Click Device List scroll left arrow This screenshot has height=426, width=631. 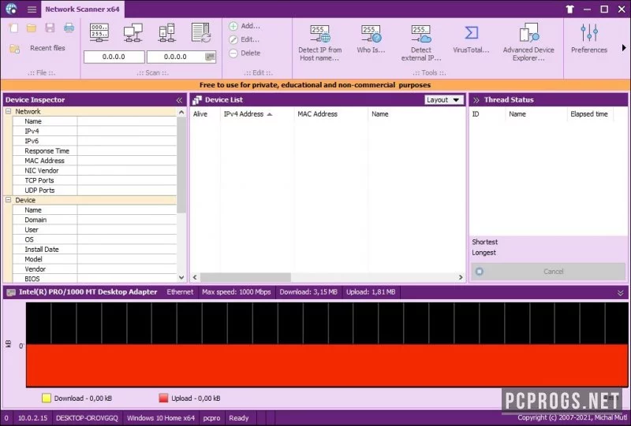pyautogui.click(x=195, y=277)
